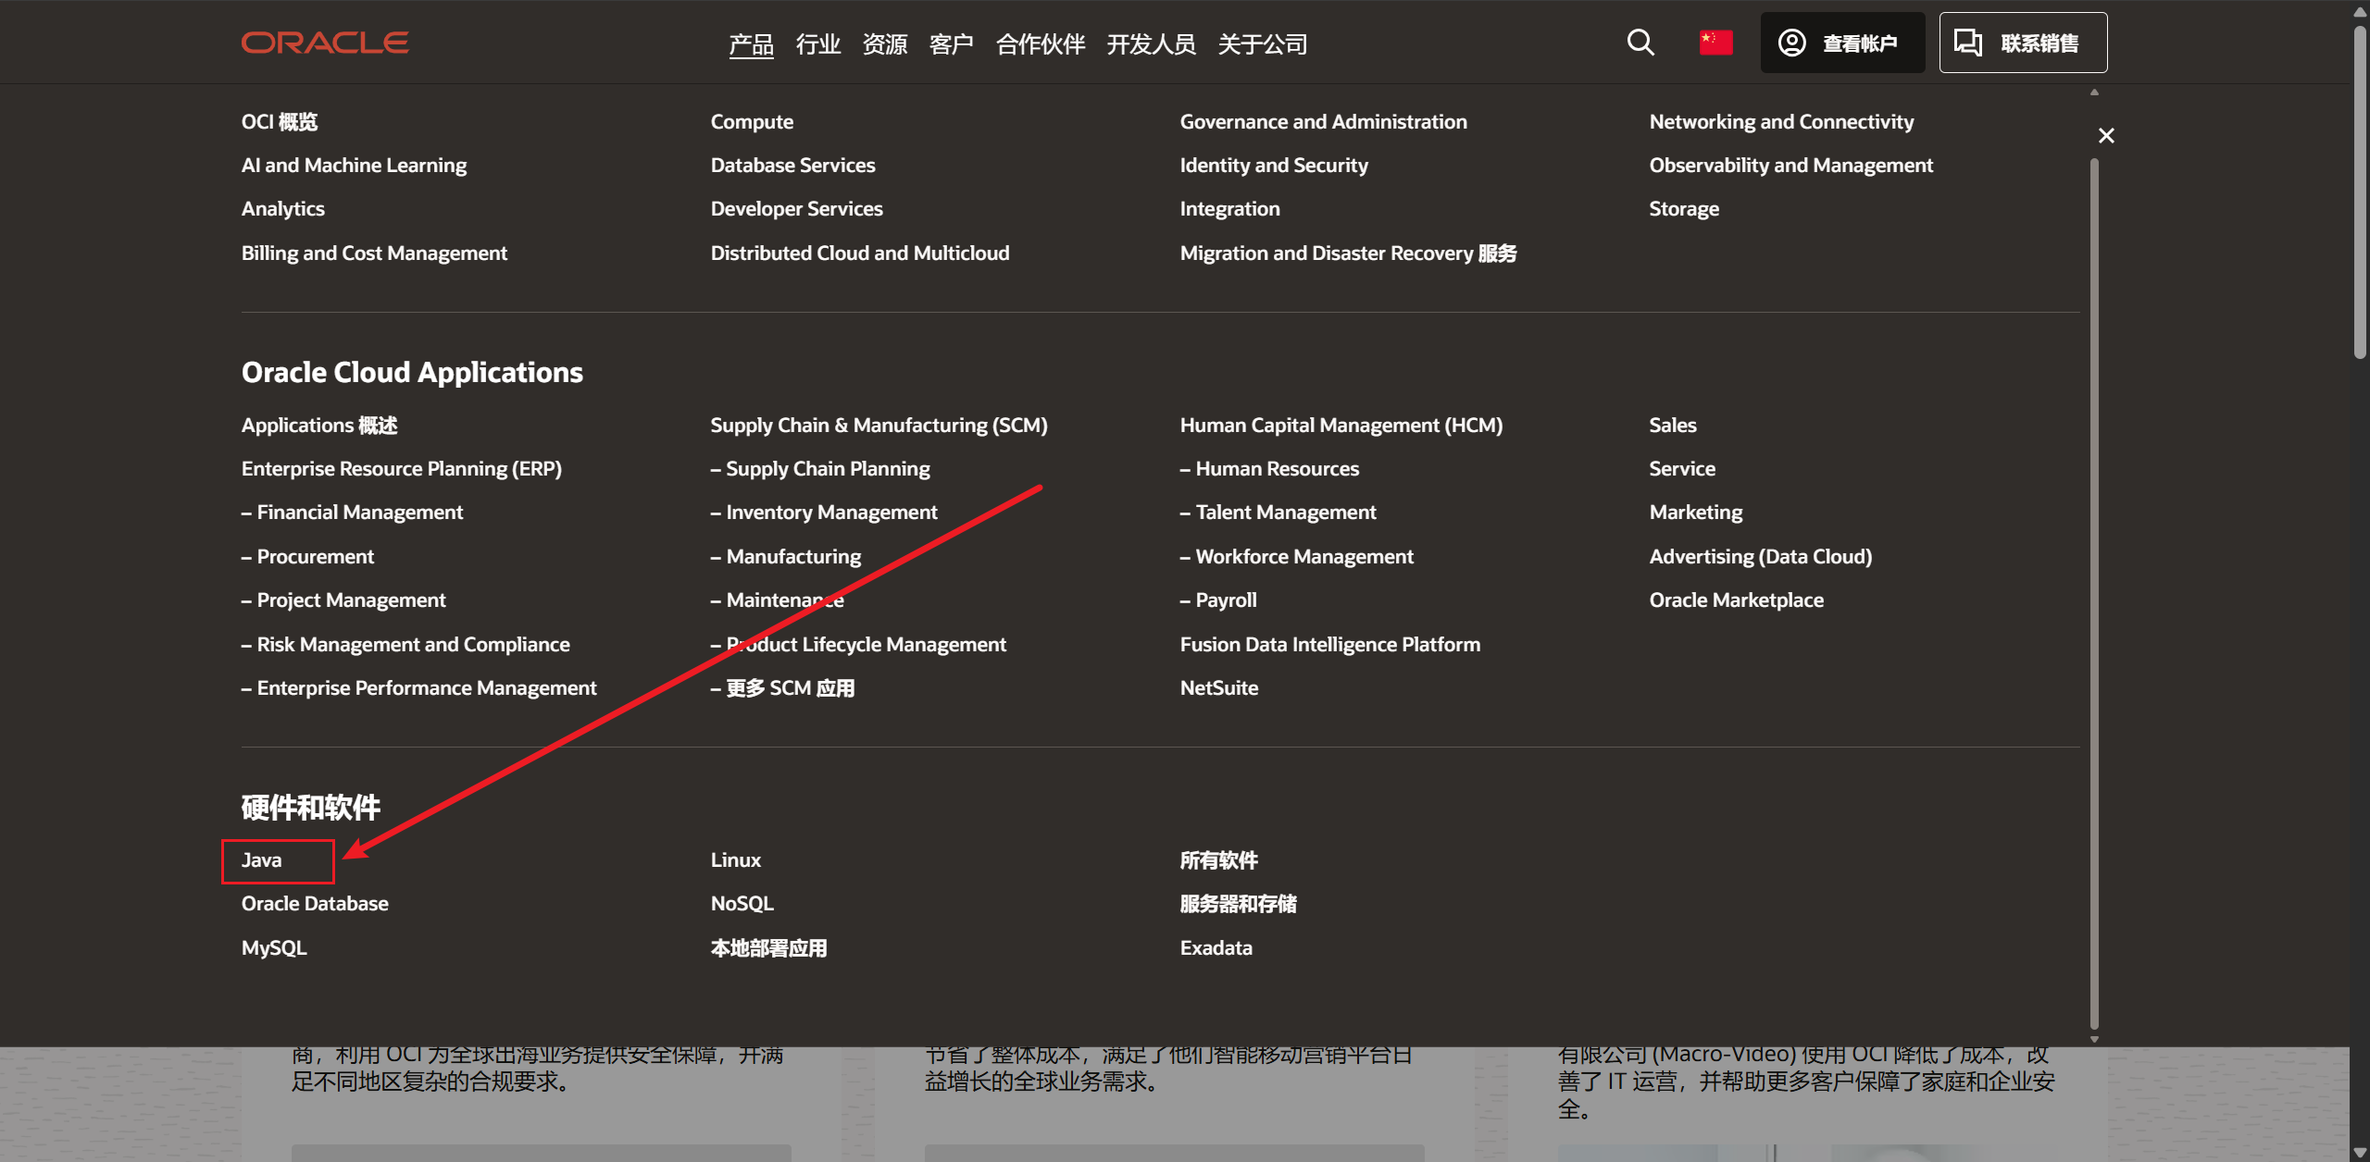Open Human Capital Management (HCM)
The width and height of the screenshot is (2370, 1162).
1342,426
